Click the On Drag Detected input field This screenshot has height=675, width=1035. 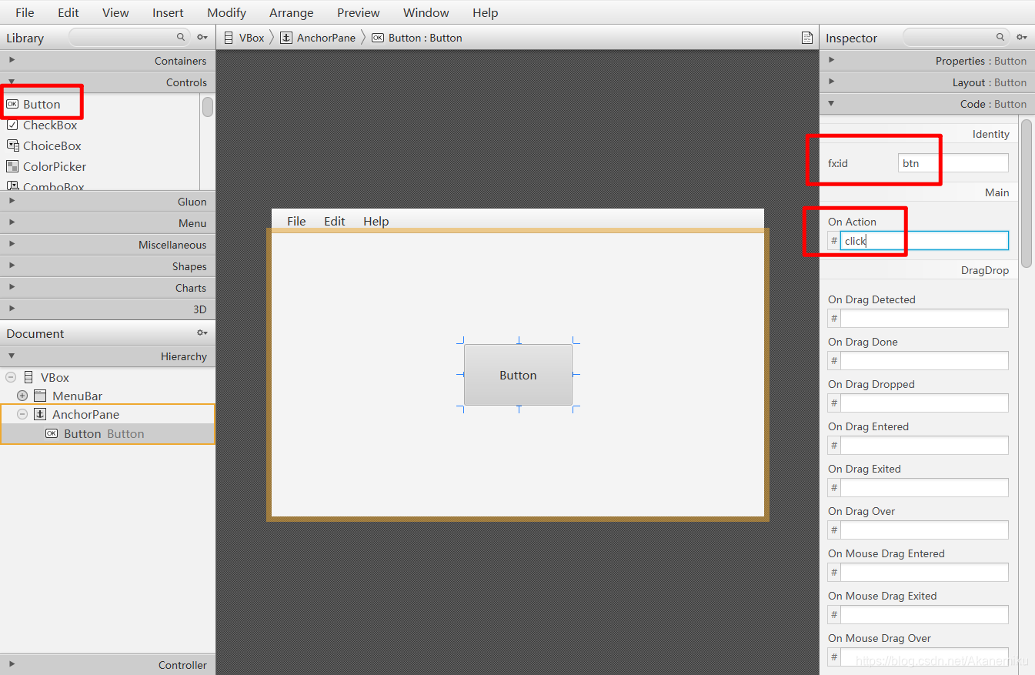point(924,318)
